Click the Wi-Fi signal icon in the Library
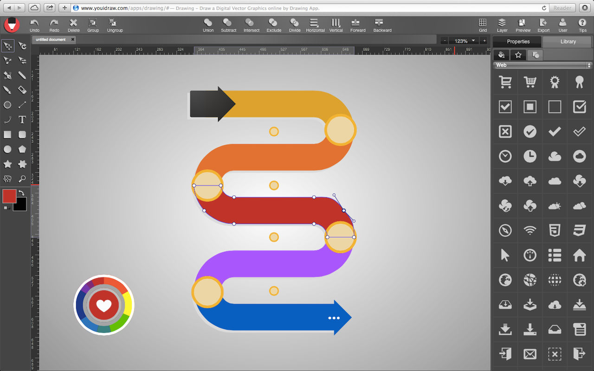The width and height of the screenshot is (594, 371). pos(530,230)
